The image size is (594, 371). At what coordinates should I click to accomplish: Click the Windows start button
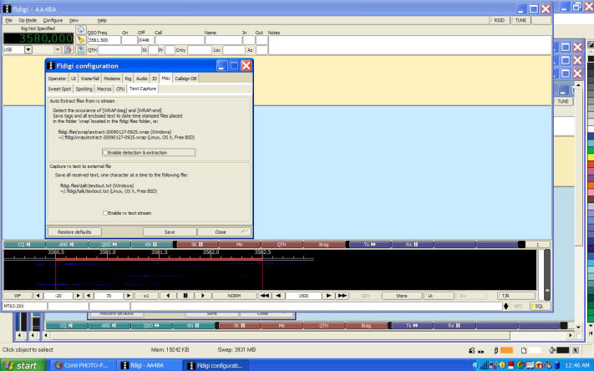coord(23,365)
